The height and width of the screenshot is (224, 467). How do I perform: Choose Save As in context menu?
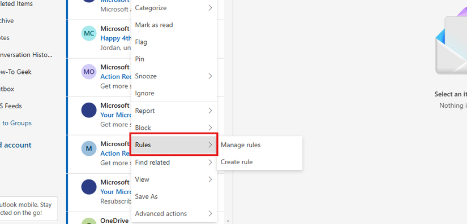tap(174, 196)
